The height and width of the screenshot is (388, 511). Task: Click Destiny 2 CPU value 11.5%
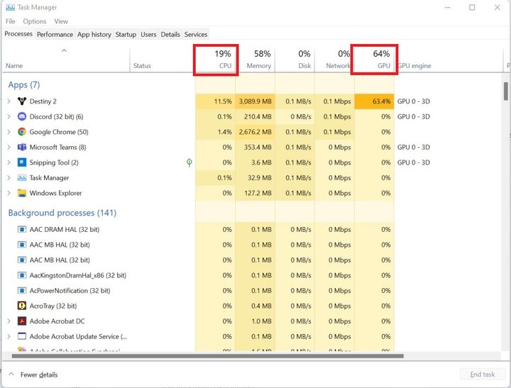[223, 101]
